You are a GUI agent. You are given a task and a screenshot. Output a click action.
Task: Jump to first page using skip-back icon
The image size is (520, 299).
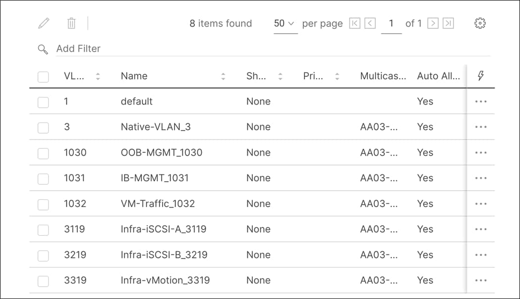355,23
